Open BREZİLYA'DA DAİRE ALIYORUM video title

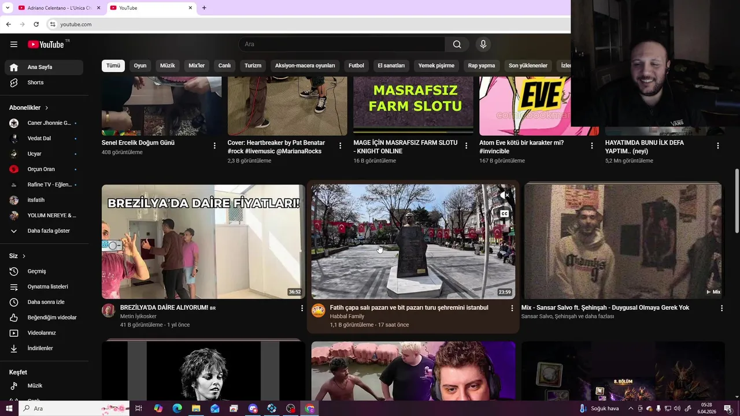[168, 308]
